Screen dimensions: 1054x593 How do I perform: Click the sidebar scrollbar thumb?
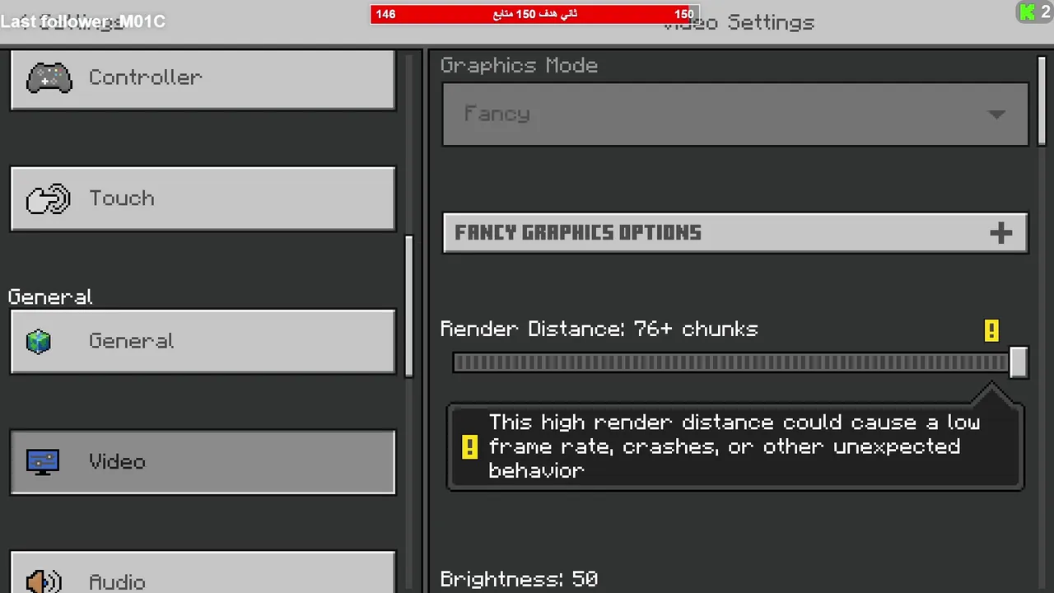(x=408, y=305)
